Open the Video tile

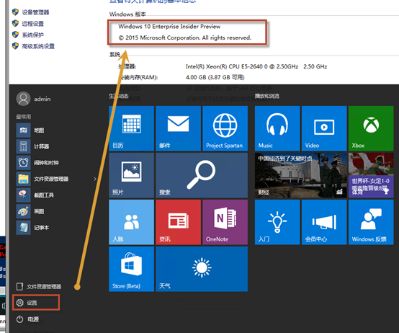324,128
